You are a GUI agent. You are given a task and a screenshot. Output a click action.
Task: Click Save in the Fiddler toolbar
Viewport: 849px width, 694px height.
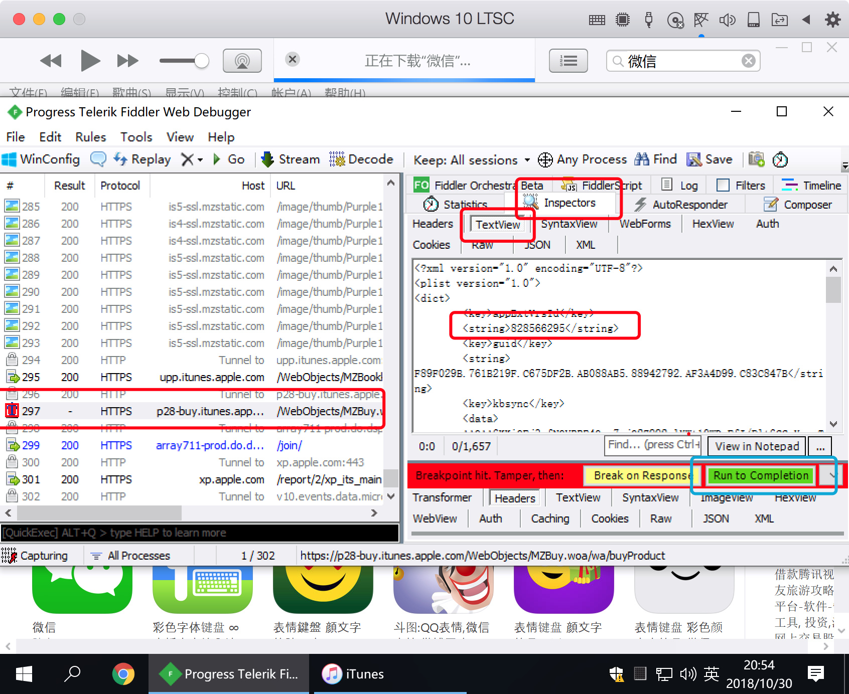[710, 159]
